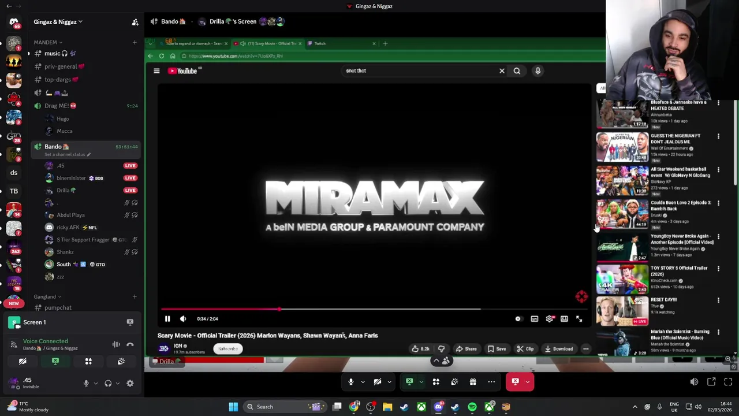Mute the YouTube video volume icon

click(x=183, y=318)
